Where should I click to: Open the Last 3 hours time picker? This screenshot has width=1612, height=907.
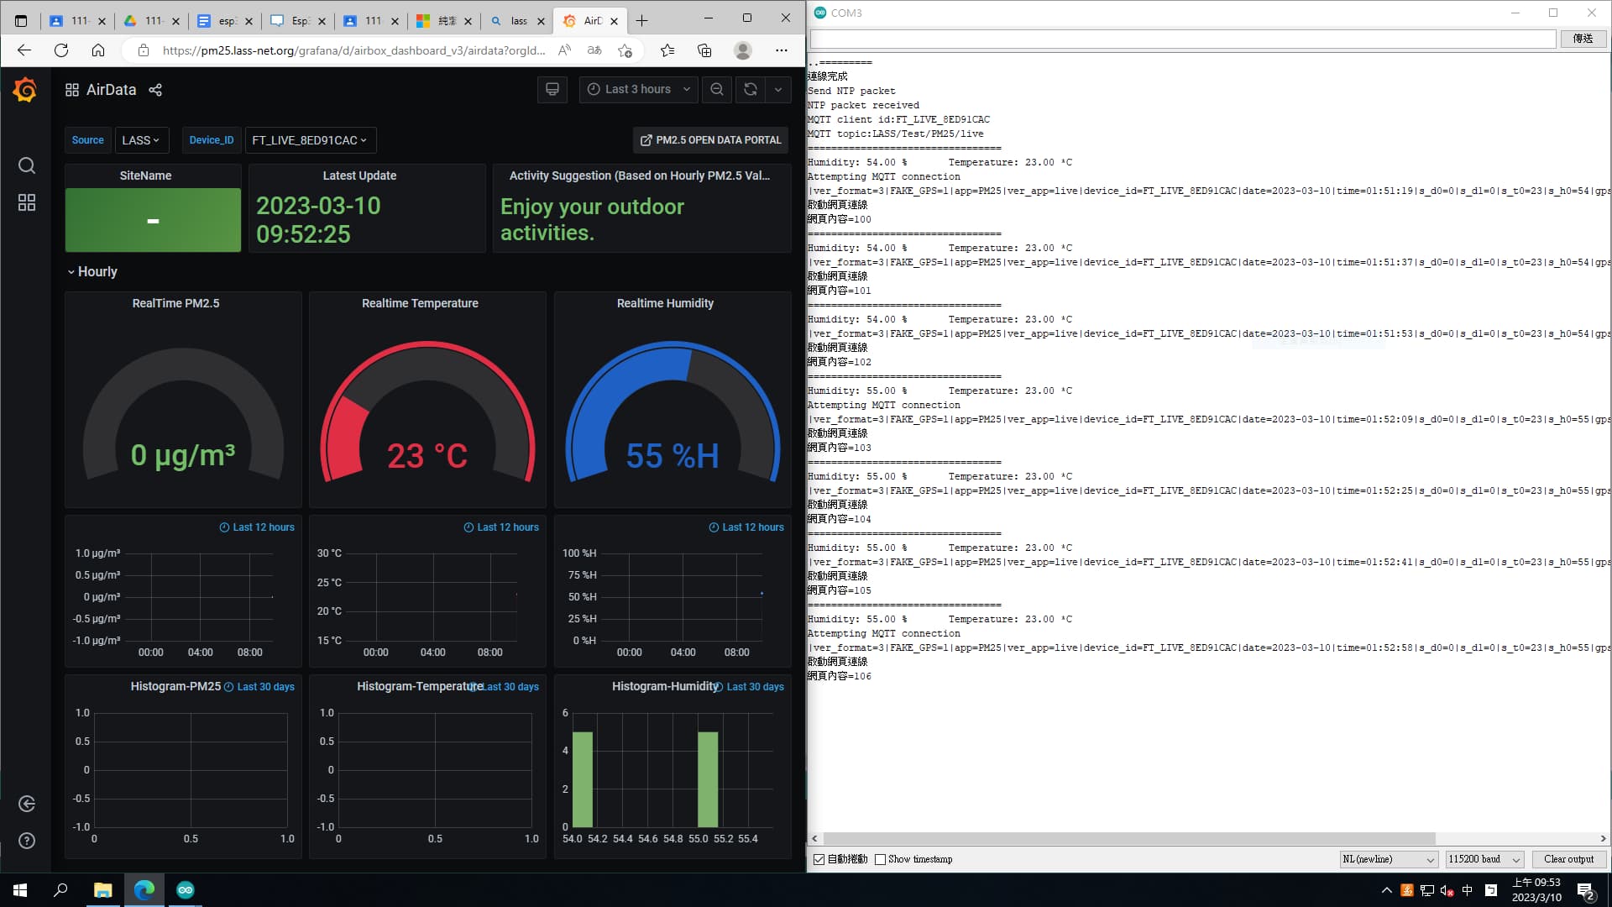point(638,89)
